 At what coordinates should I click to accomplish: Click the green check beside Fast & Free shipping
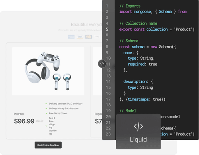(x=47, y=126)
